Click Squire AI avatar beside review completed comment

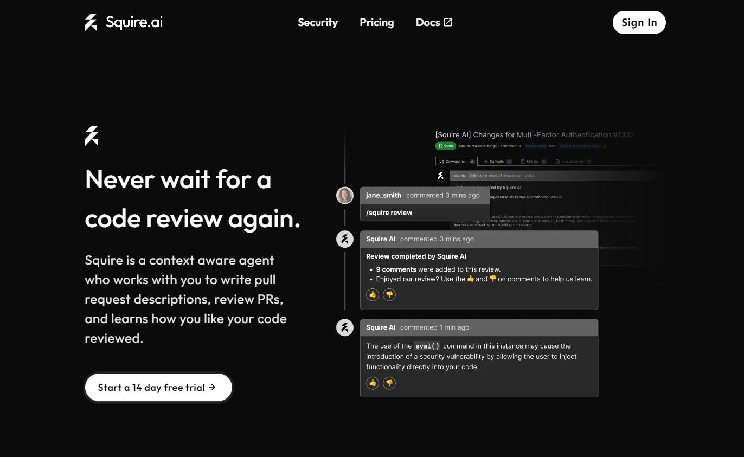pyautogui.click(x=345, y=239)
